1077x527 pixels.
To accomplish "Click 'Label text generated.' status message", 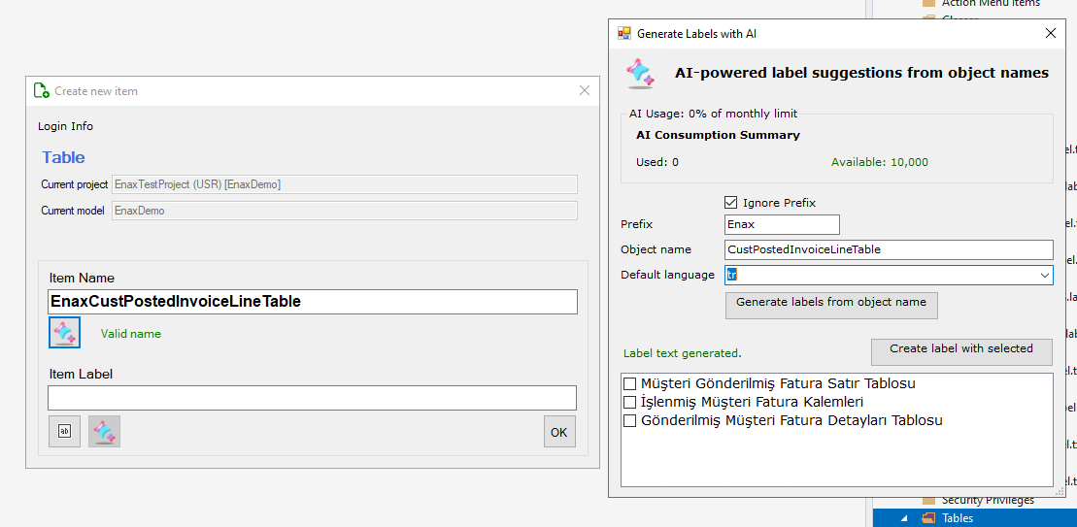I will tap(682, 354).
